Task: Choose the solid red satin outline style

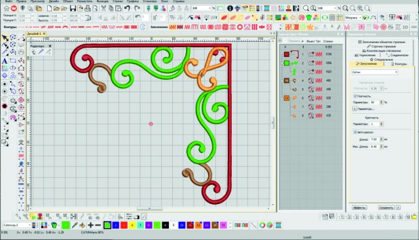Action: [134, 27]
